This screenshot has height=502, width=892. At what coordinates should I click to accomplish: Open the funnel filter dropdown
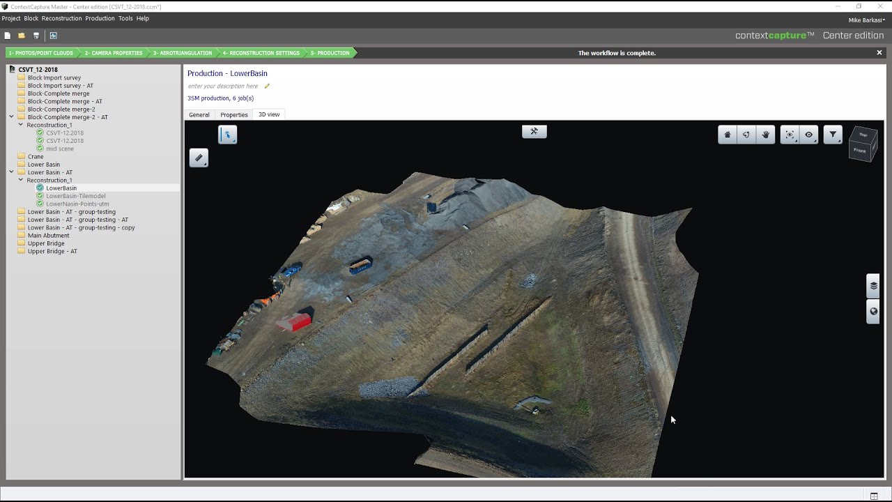[x=833, y=135]
